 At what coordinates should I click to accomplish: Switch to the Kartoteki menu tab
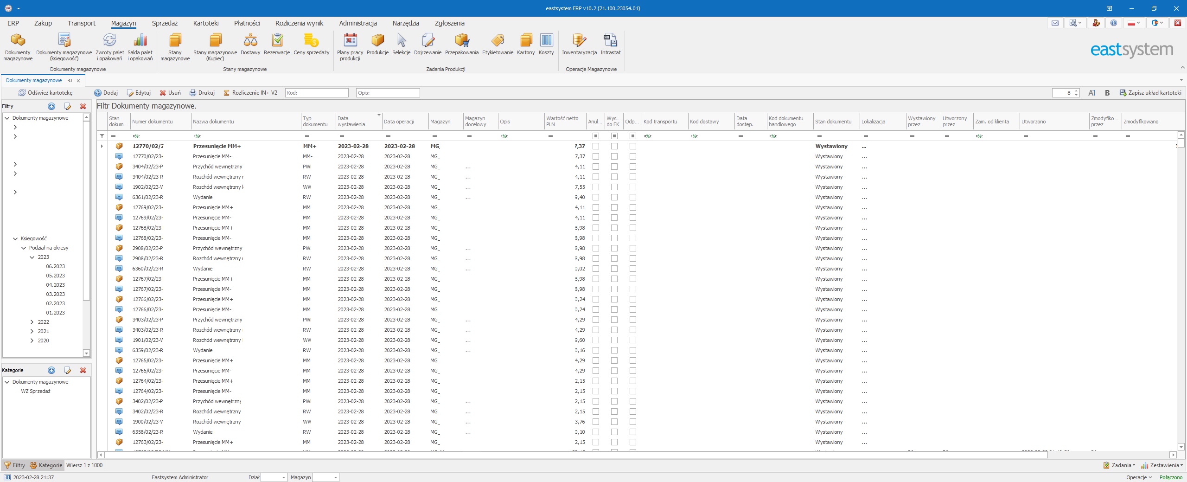[x=205, y=23]
